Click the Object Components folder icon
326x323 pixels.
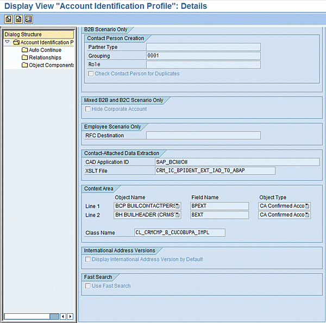click(24, 65)
